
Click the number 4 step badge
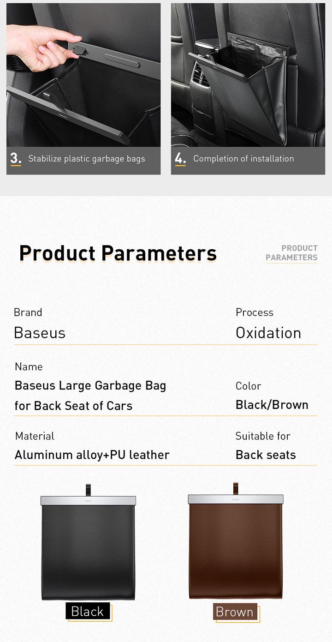click(180, 158)
